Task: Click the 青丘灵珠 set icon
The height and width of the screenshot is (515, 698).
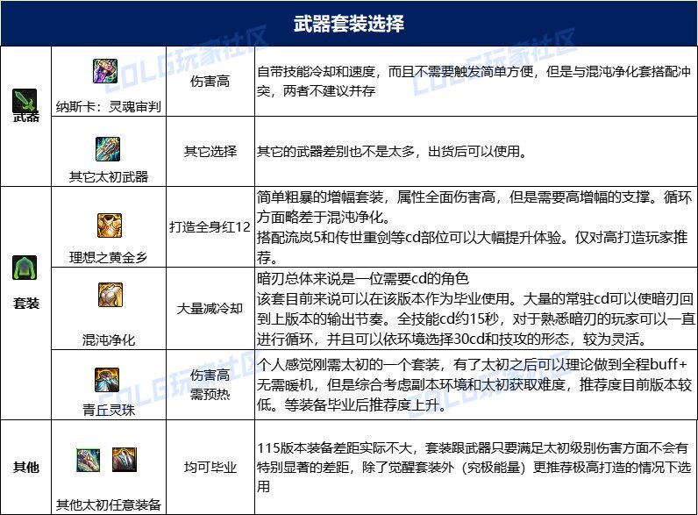Action: click(108, 379)
